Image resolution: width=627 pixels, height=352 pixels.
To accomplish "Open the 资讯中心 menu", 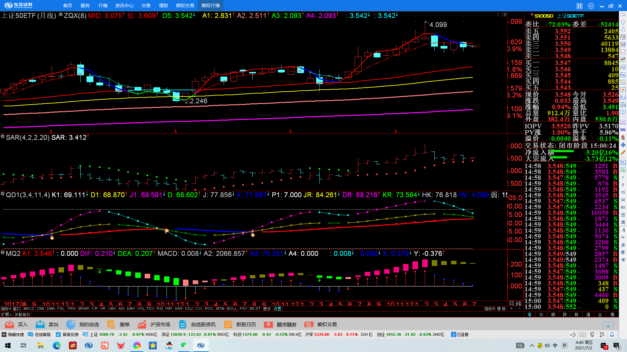I will tap(124, 6).
